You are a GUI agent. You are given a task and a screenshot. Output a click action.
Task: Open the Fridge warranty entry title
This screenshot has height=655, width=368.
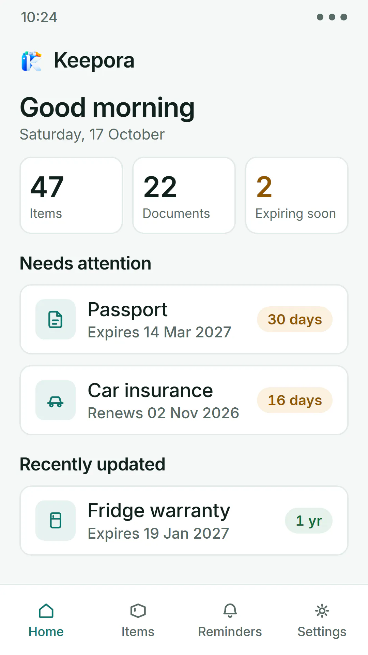(159, 511)
